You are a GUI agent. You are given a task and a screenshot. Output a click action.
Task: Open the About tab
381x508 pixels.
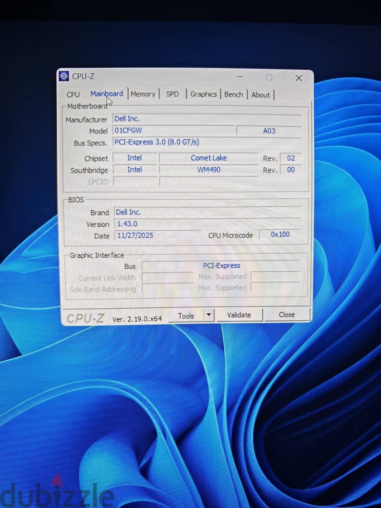tap(260, 95)
